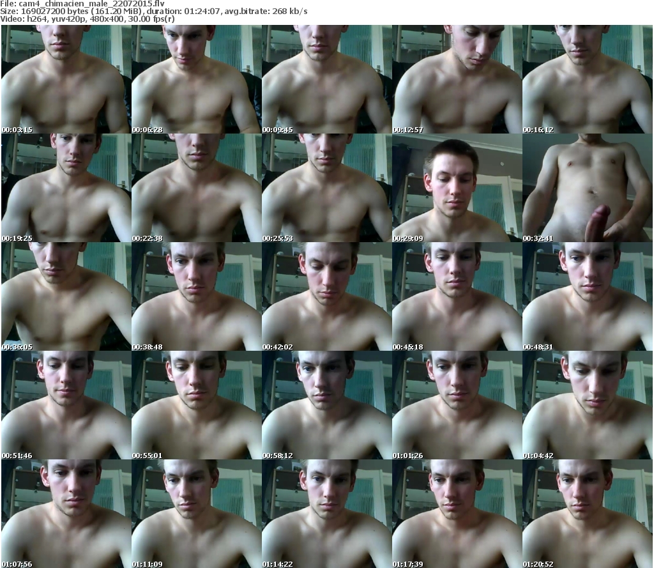Open the frame stamped 00:42:02
Viewport: 654px width, 568px height.
click(326, 296)
